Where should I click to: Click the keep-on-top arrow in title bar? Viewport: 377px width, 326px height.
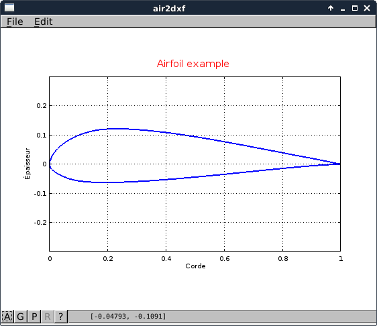coord(331,8)
